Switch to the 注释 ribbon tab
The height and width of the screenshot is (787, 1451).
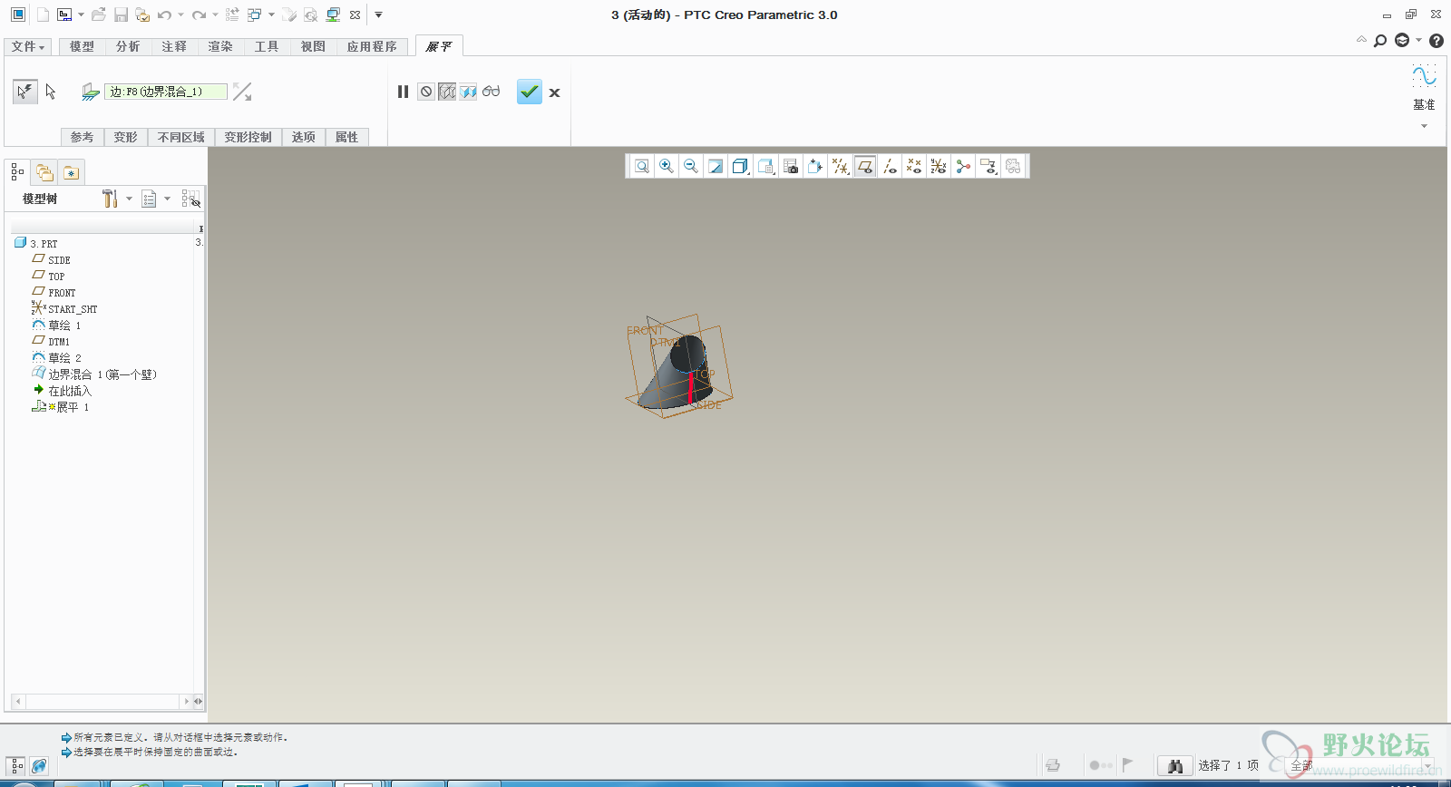coord(174,46)
